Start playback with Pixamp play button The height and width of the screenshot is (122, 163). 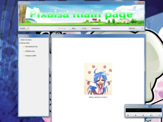tap(143, 115)
